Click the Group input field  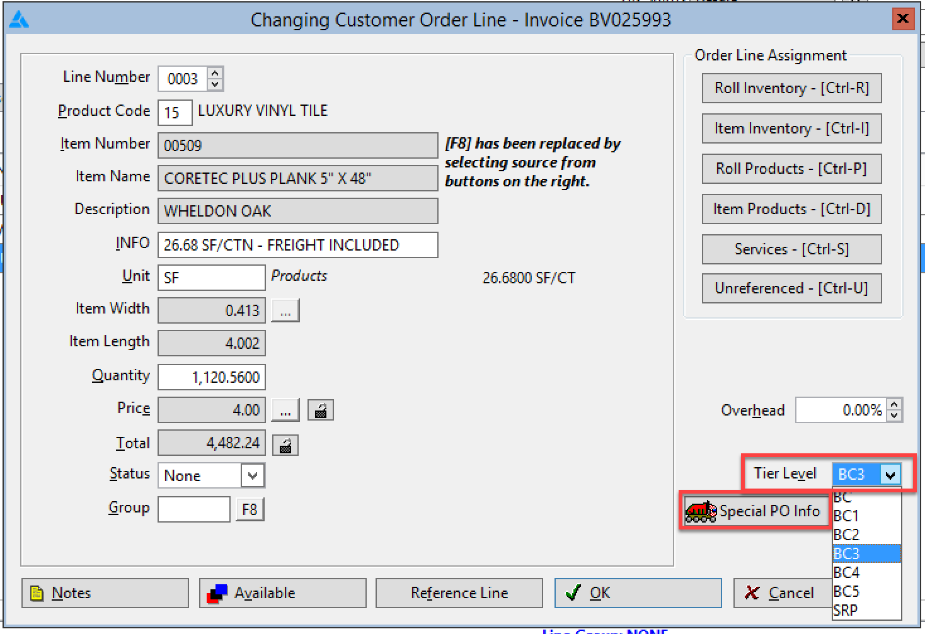pos(193,509)
